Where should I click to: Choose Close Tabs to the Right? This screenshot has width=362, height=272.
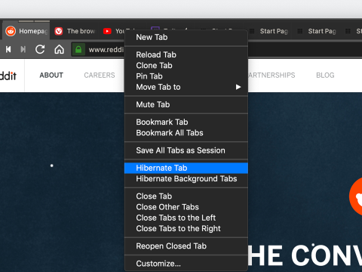tap(186, 229)
